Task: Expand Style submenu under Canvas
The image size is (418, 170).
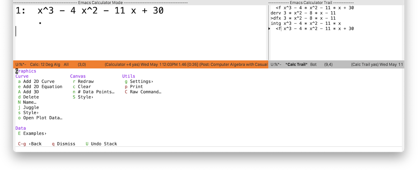Action: coord(83,97)
